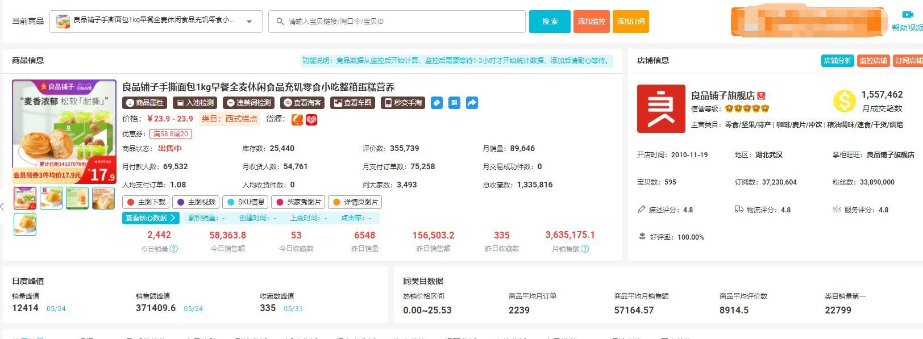Click the orange 1688 source icon
The image size is (923, 339).
pyautogui.click(x=297, y=119)
